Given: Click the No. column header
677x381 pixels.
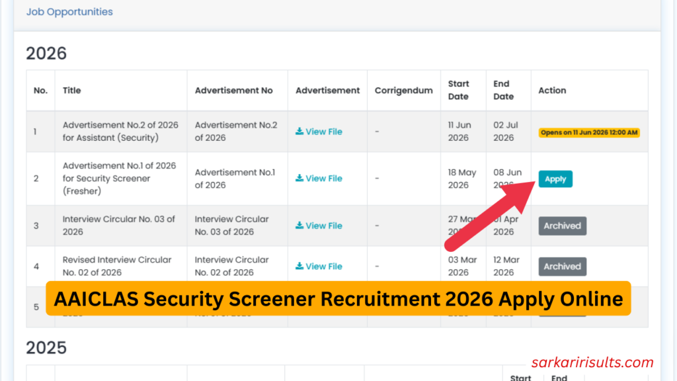Looking at the screenshot, I should tap(40, 90).
